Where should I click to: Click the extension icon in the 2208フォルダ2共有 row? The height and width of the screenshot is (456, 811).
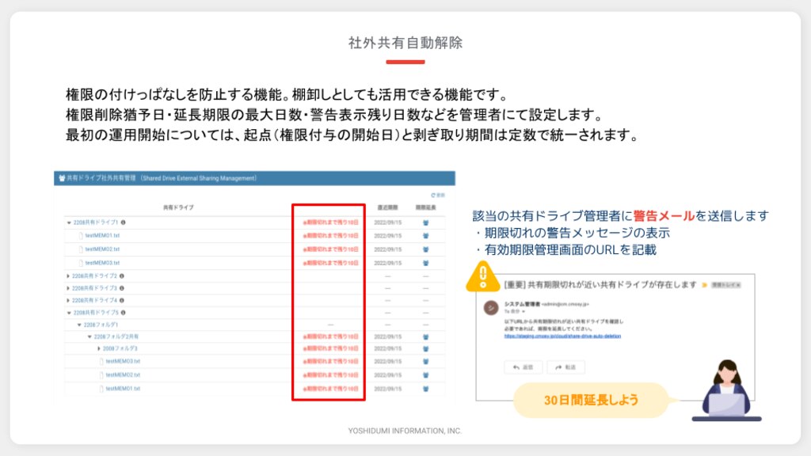pyautogui.click(x=425, y=336)
